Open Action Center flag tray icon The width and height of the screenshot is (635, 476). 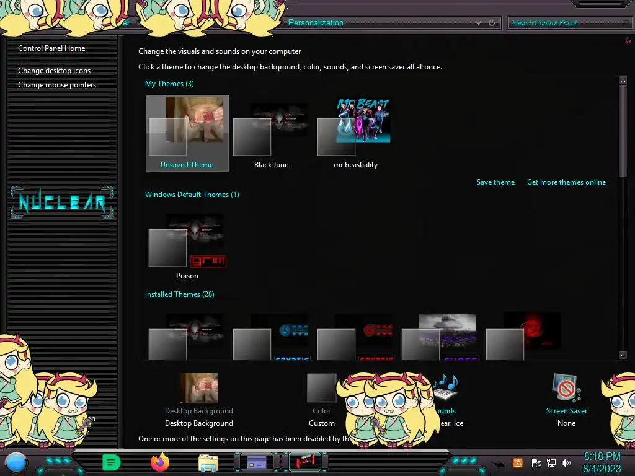coord(536,462)
